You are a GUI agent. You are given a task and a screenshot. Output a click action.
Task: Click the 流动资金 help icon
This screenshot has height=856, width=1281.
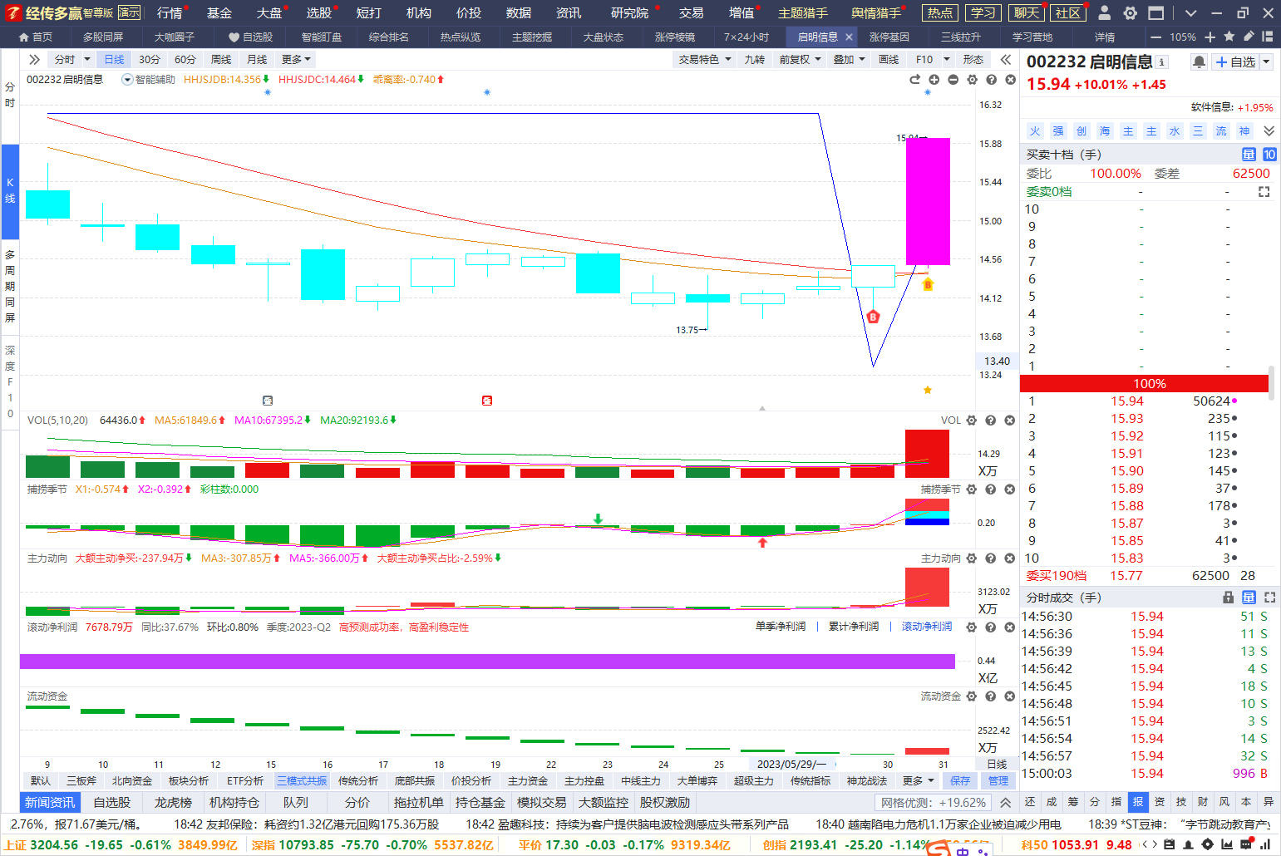click(x=990, y=696)
